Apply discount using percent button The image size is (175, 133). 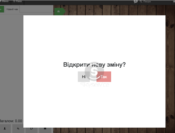pos(18,128)
